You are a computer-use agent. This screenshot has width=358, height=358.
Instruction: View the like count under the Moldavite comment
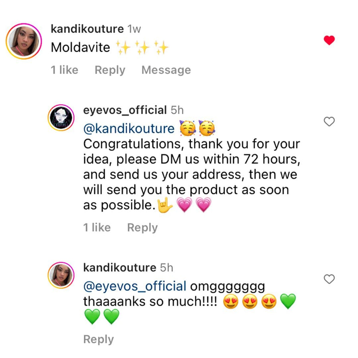tap(64, 70)
